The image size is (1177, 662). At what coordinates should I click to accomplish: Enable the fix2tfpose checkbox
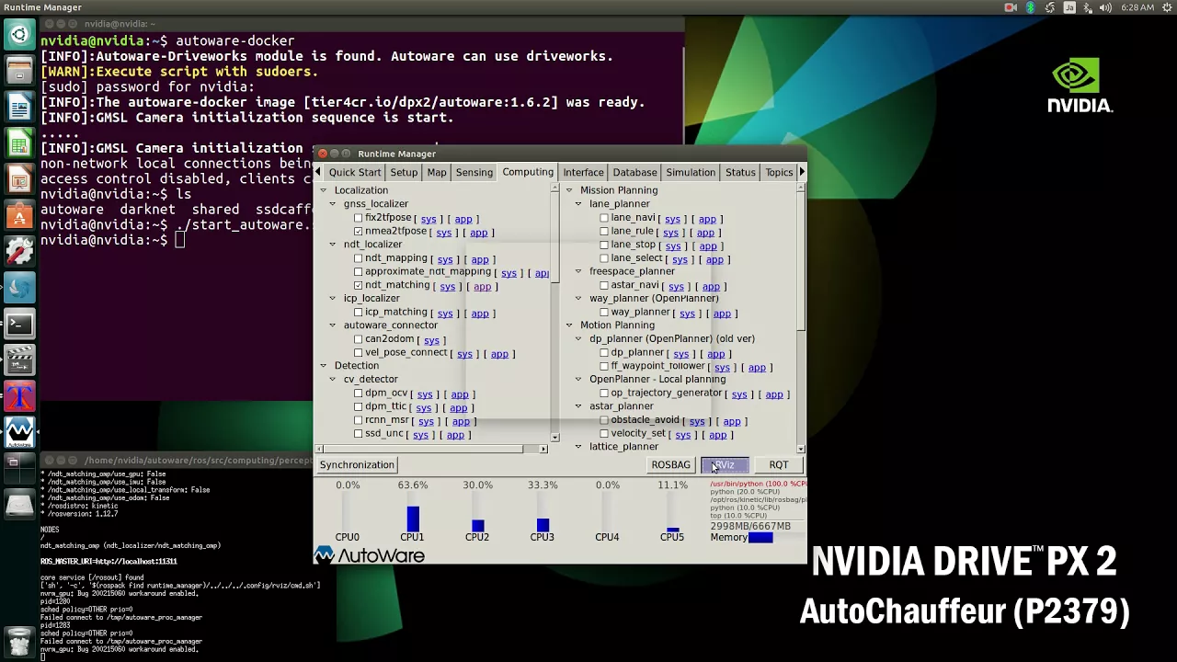coord(359,219)
